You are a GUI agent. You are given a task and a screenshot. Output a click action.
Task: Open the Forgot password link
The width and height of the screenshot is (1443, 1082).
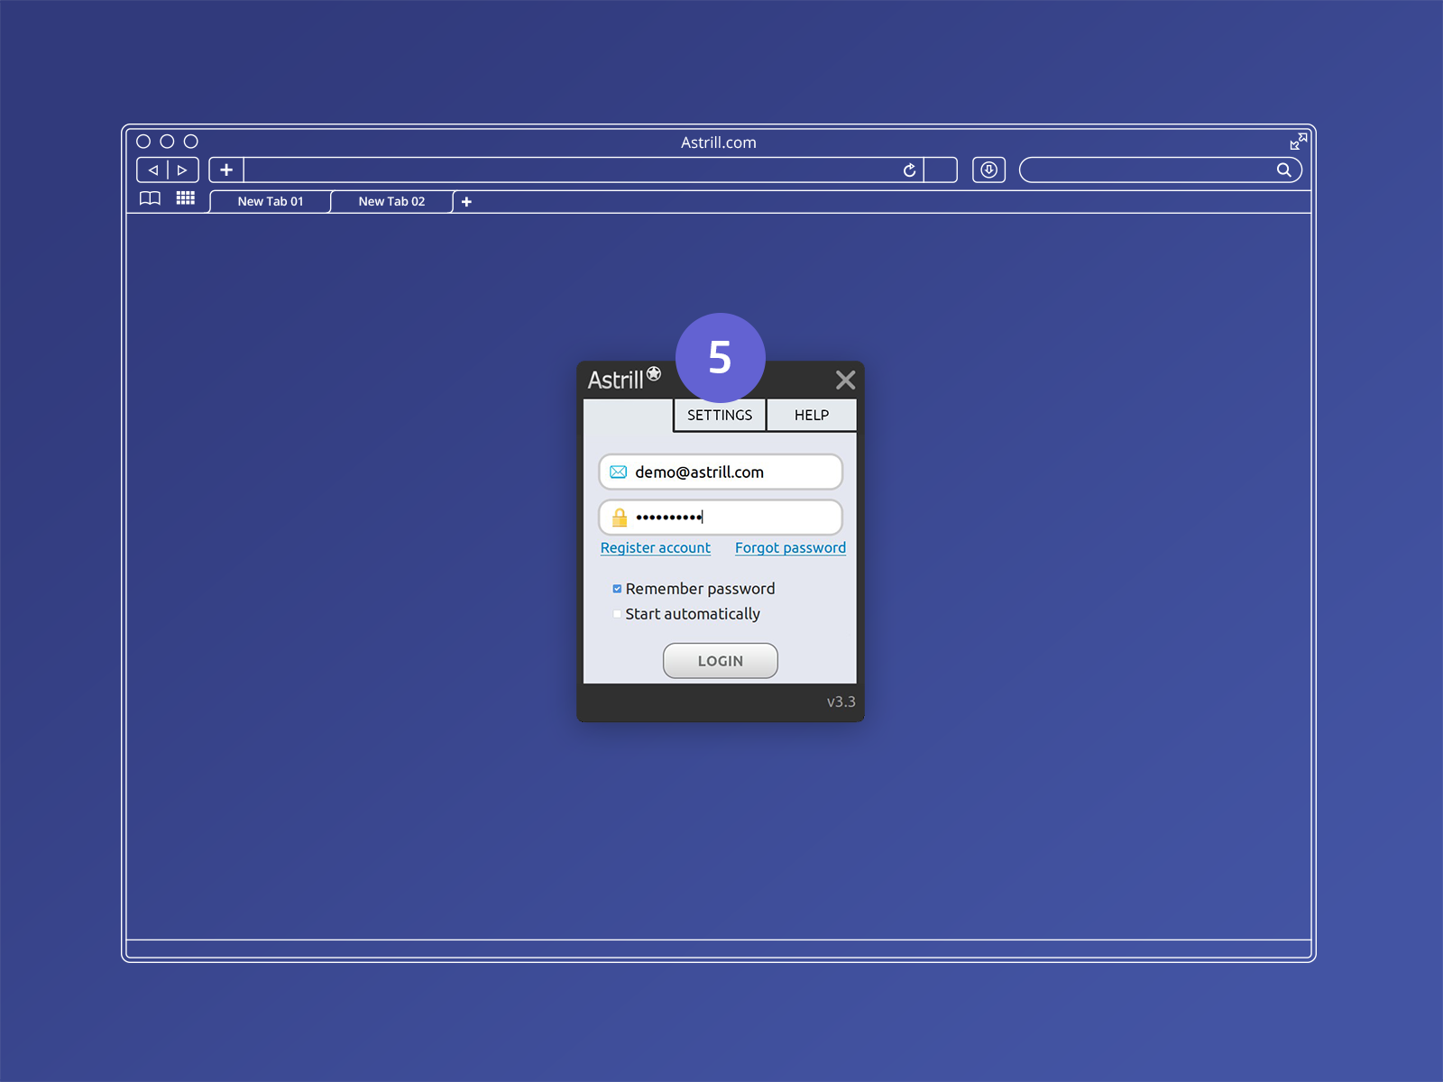(790, 548)
